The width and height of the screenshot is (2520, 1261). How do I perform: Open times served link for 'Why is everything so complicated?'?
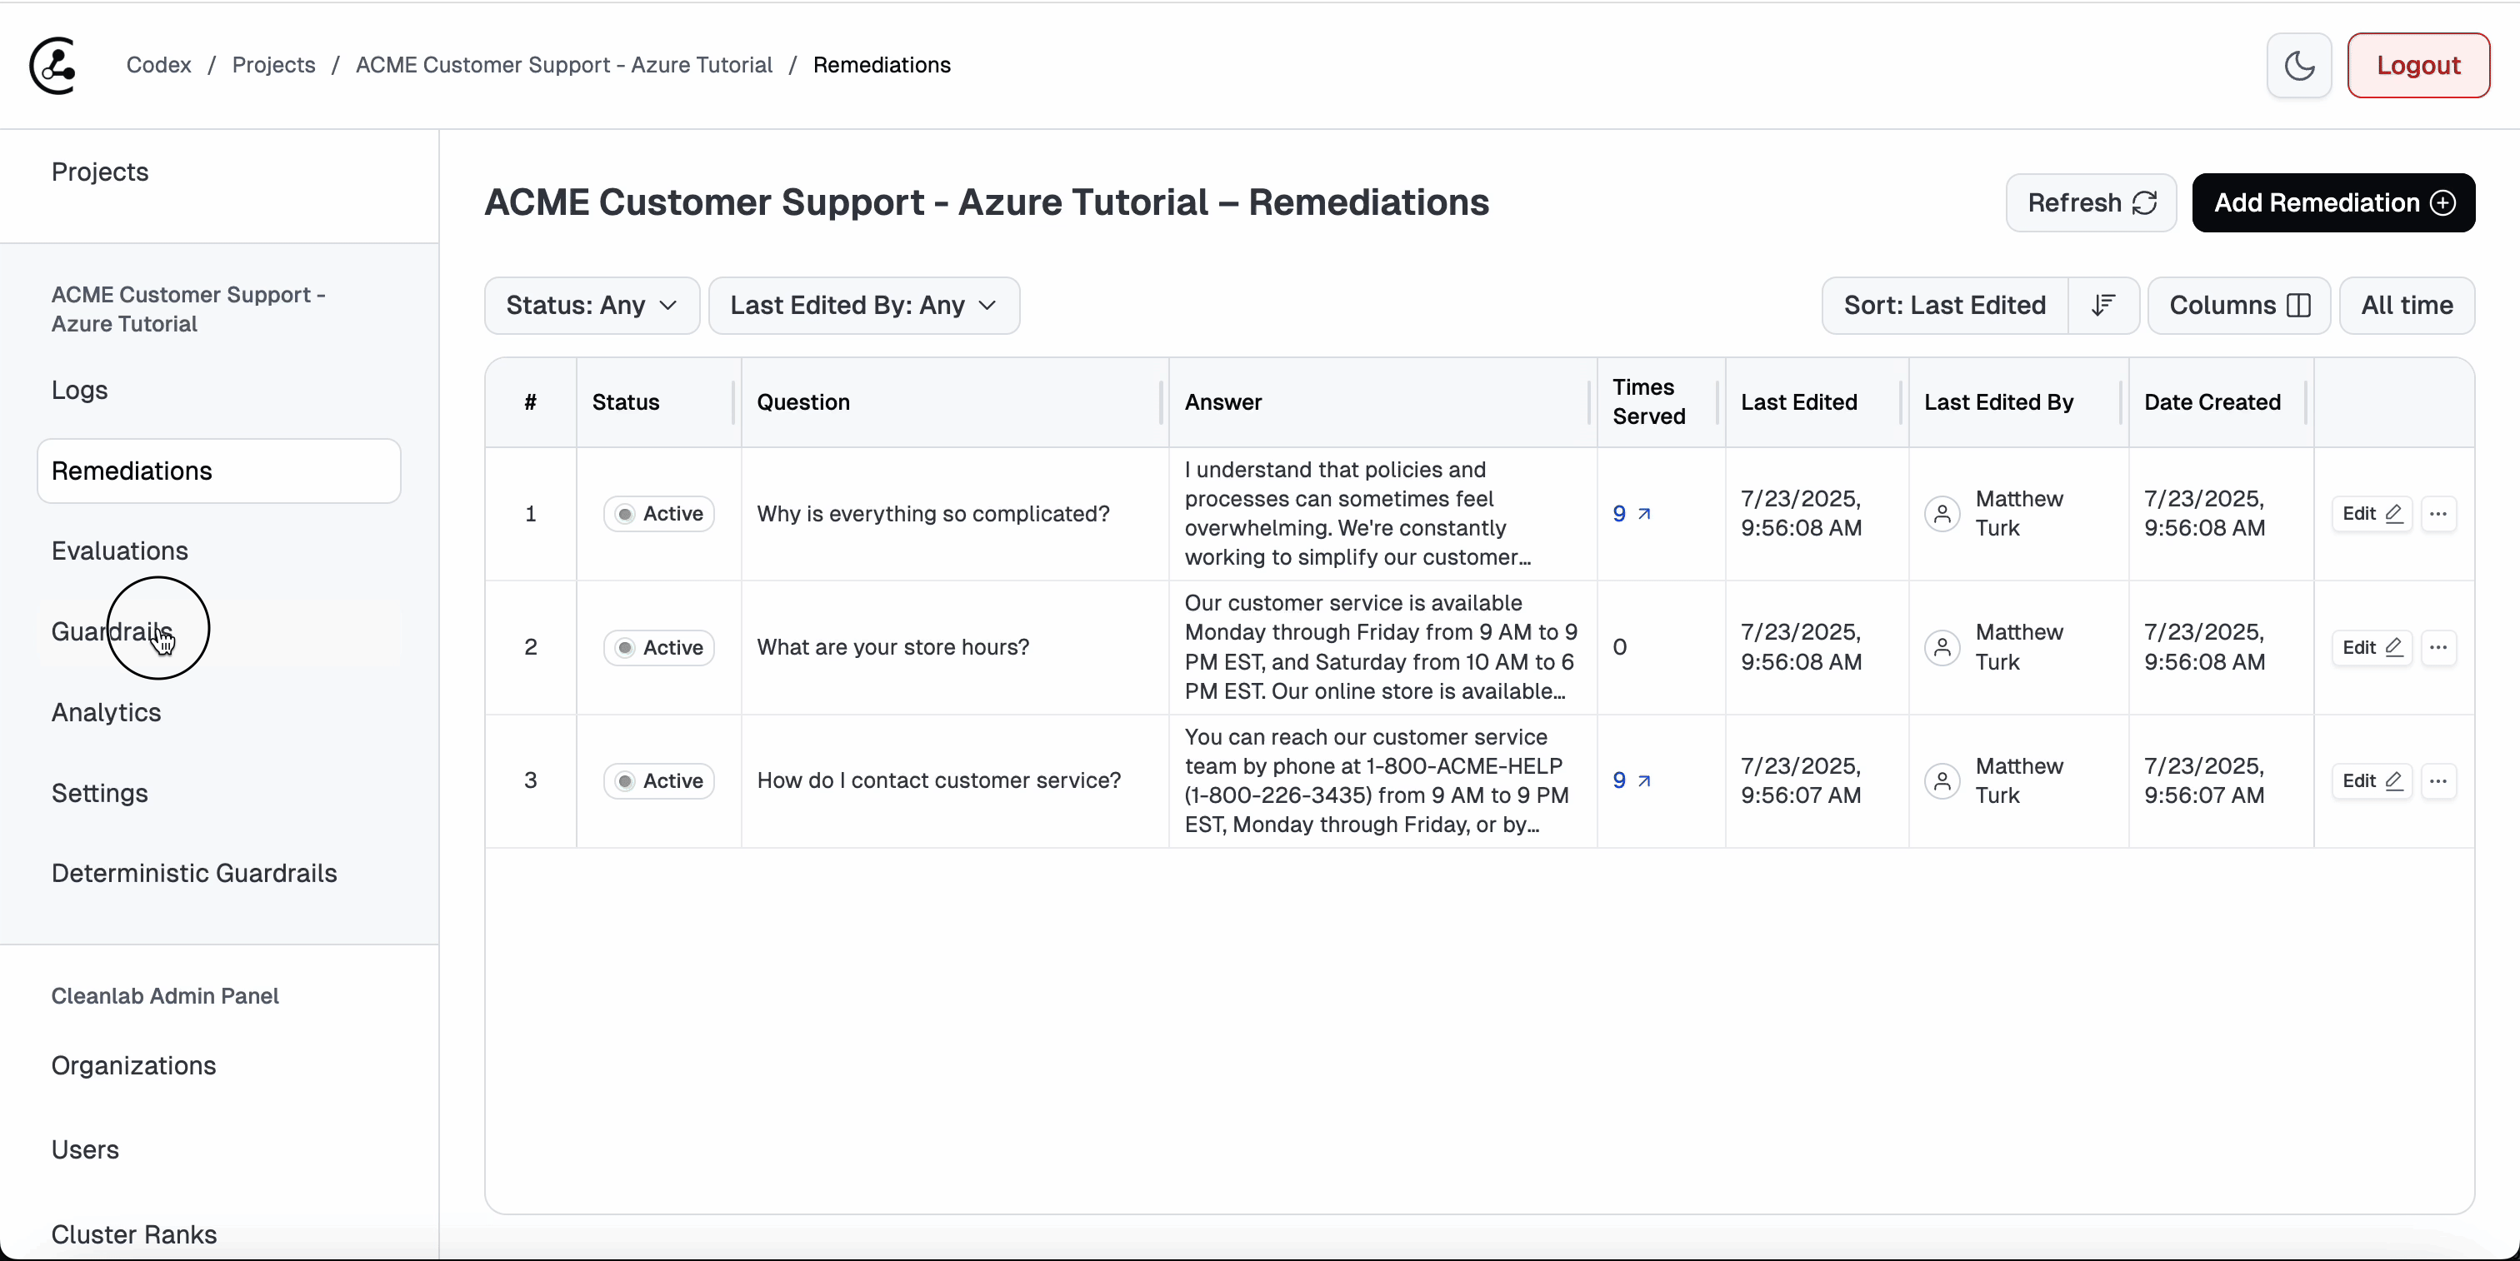(1631, 514)
